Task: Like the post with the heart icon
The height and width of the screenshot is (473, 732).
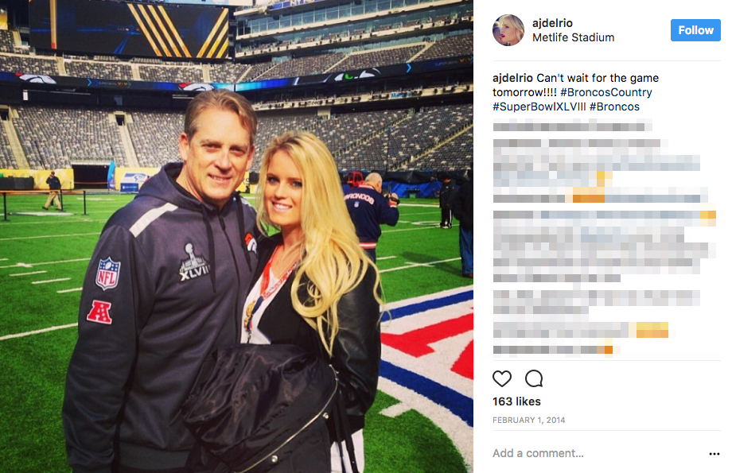Action: point(502,378)
